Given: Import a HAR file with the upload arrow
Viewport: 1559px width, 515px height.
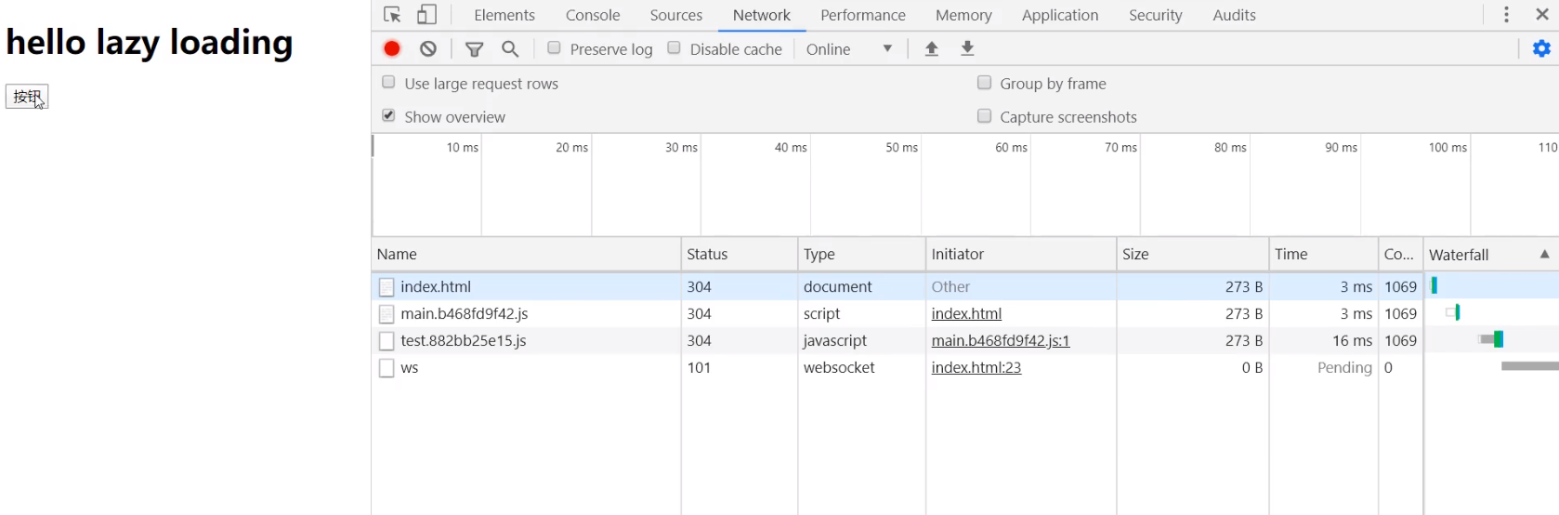Looking at the screenshot, I should (931, 48).
